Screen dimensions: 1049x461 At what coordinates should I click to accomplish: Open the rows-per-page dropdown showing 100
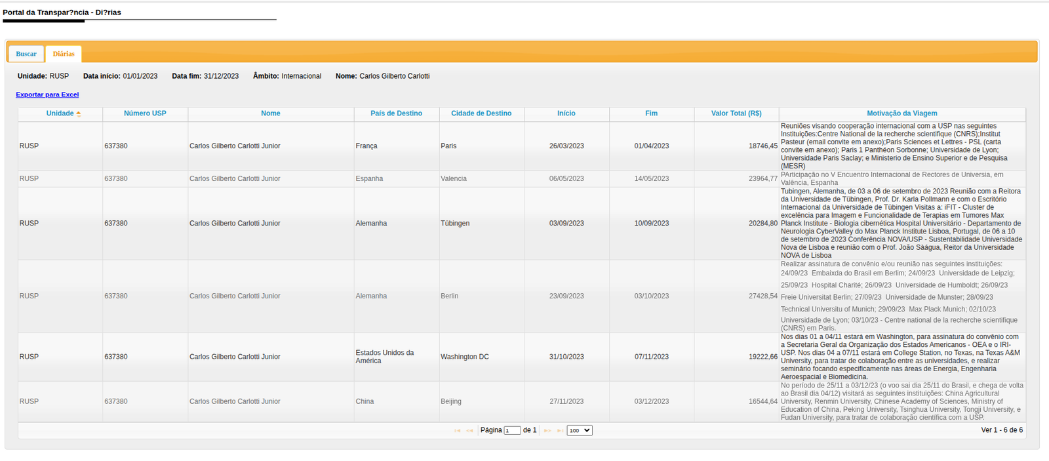tap(579, 431)
